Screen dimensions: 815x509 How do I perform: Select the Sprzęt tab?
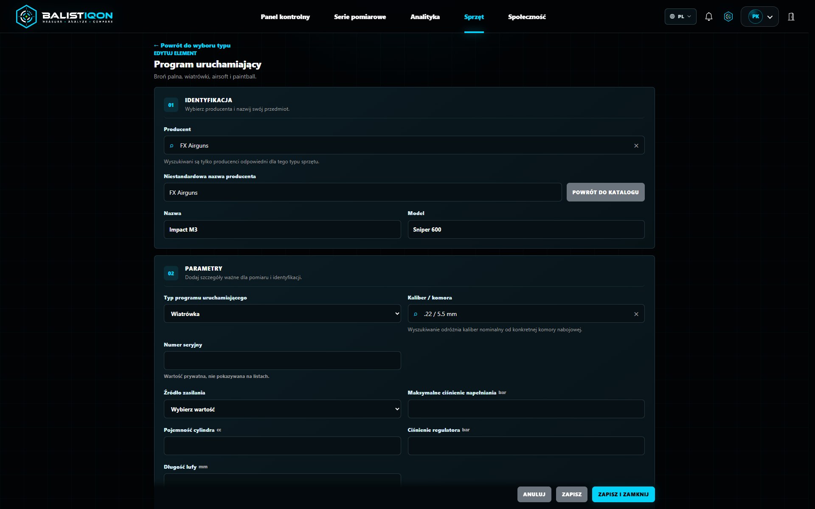coord(474,17)
